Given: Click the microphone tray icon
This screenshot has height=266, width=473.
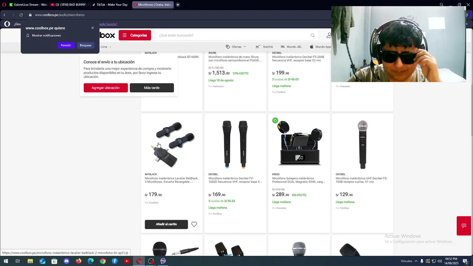Looking at the screenshot, I should 422,261.
